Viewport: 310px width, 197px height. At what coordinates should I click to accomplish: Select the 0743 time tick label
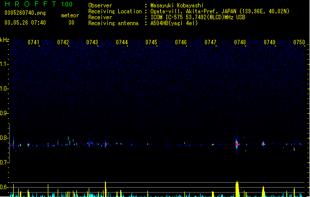click(92, 42)
